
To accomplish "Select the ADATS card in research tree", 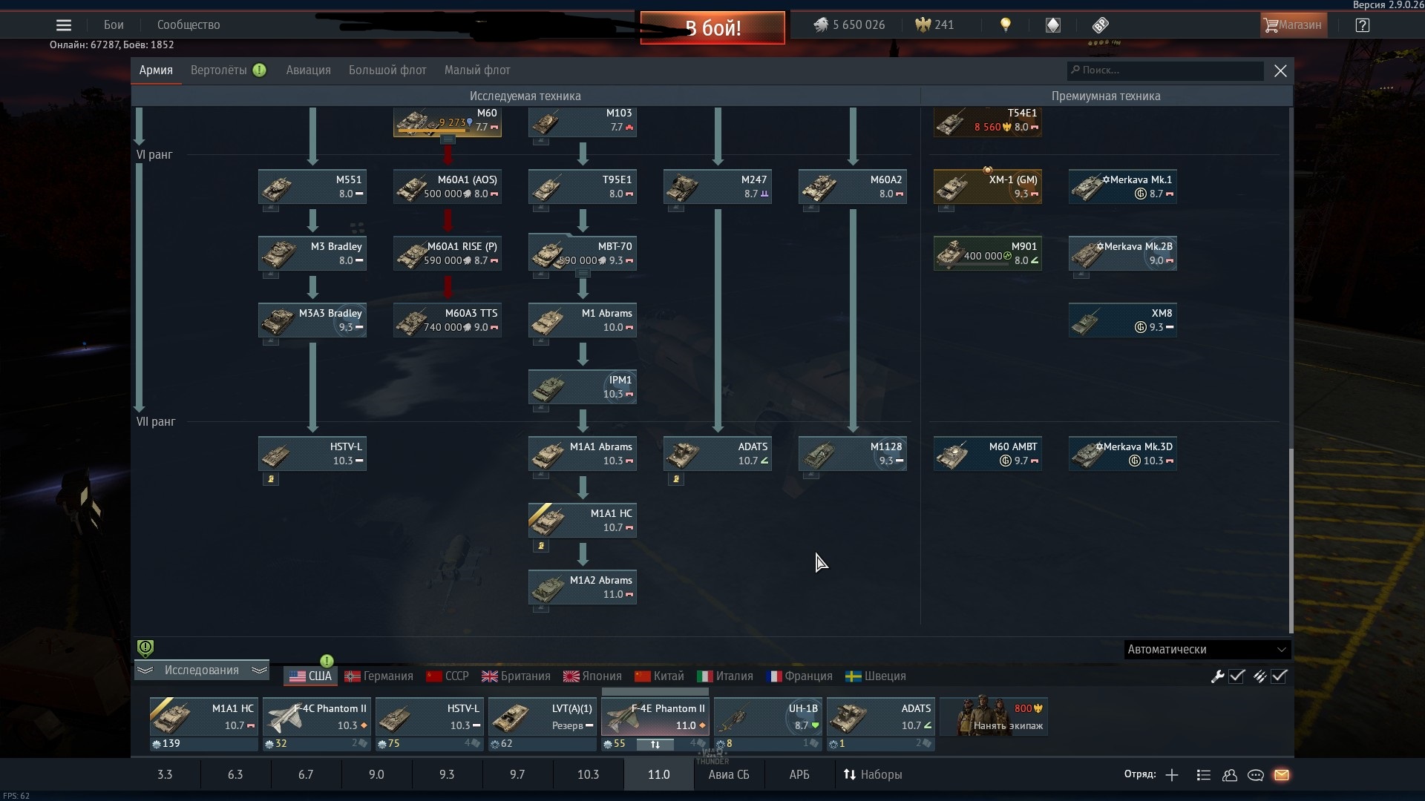I will pyautogui.click(x=718, y=454).
